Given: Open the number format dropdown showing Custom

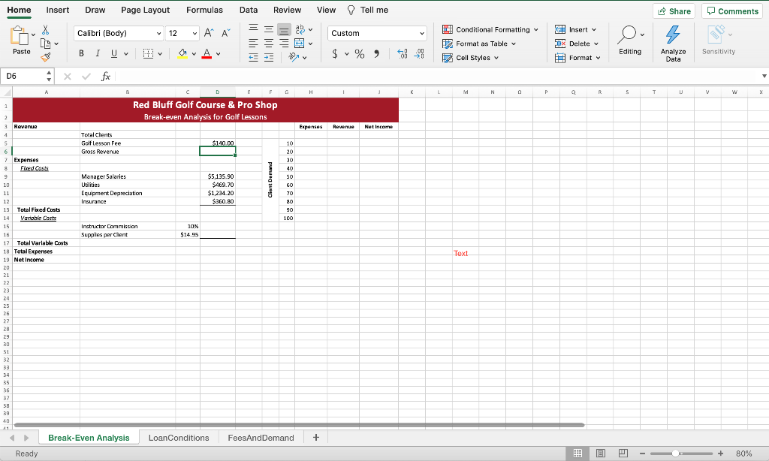Looking at the screenshot, I should click(377, 33).
